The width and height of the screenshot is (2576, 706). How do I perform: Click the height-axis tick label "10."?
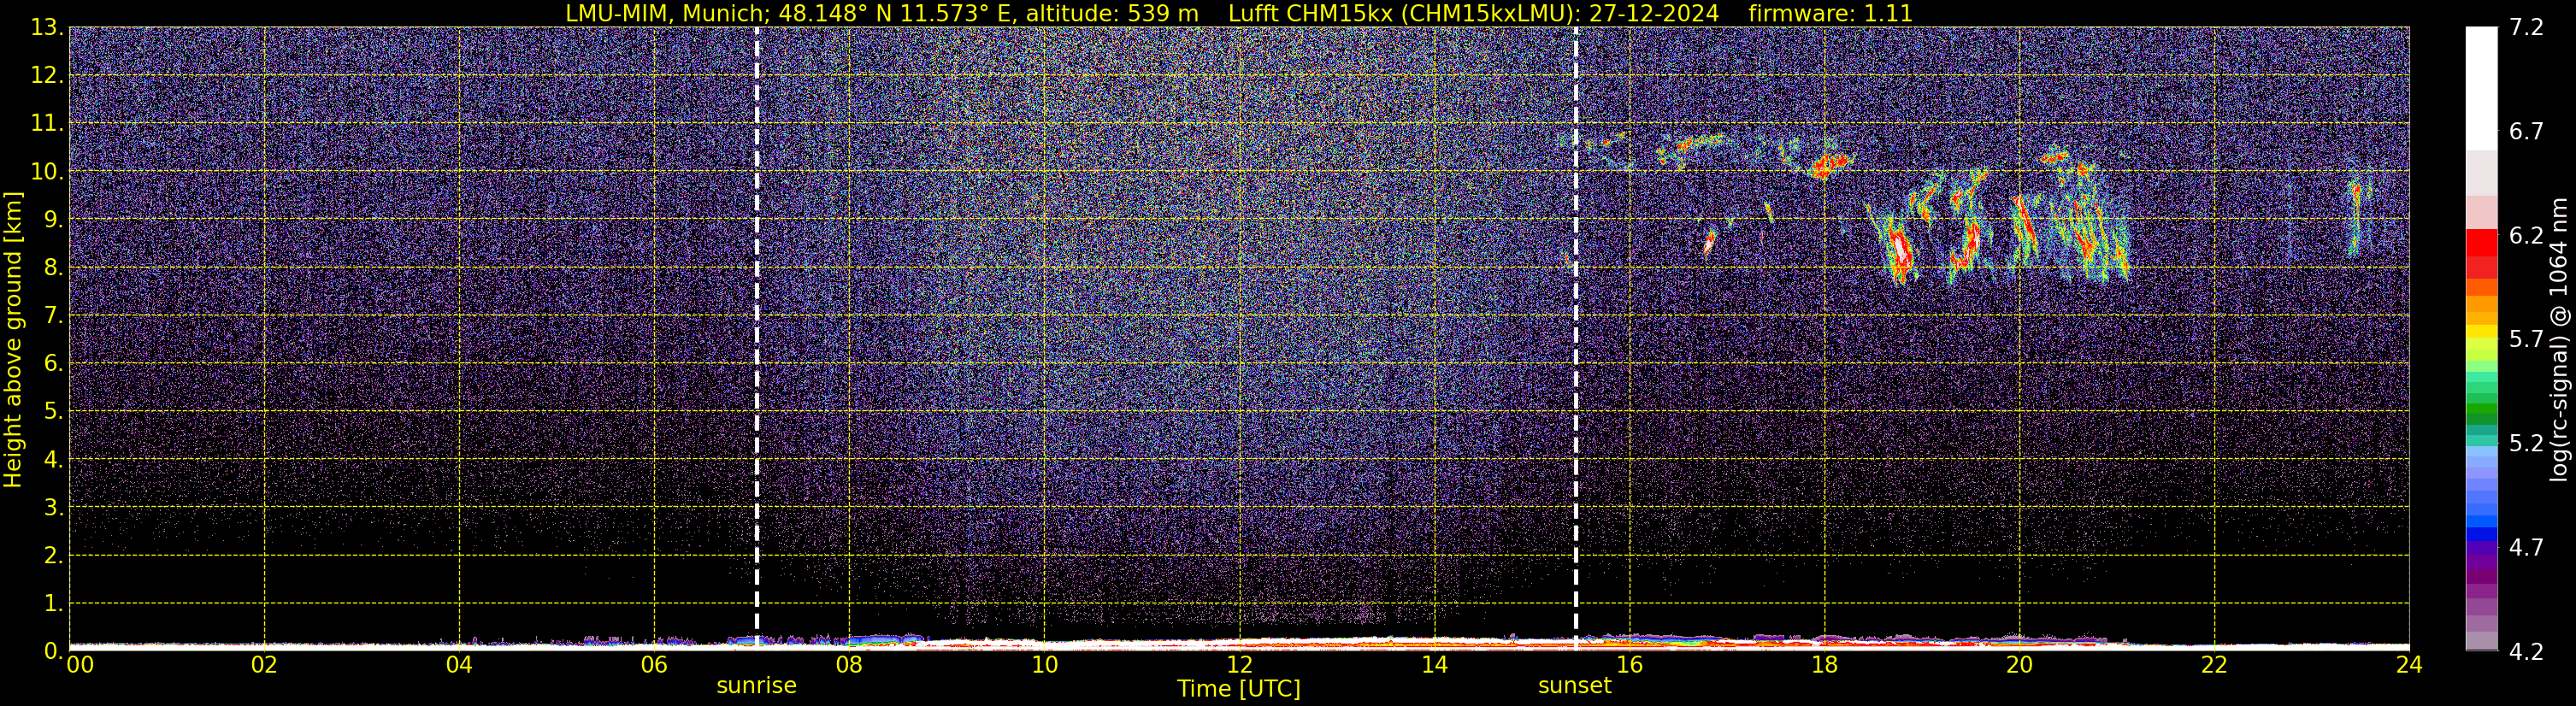(47, 172)
